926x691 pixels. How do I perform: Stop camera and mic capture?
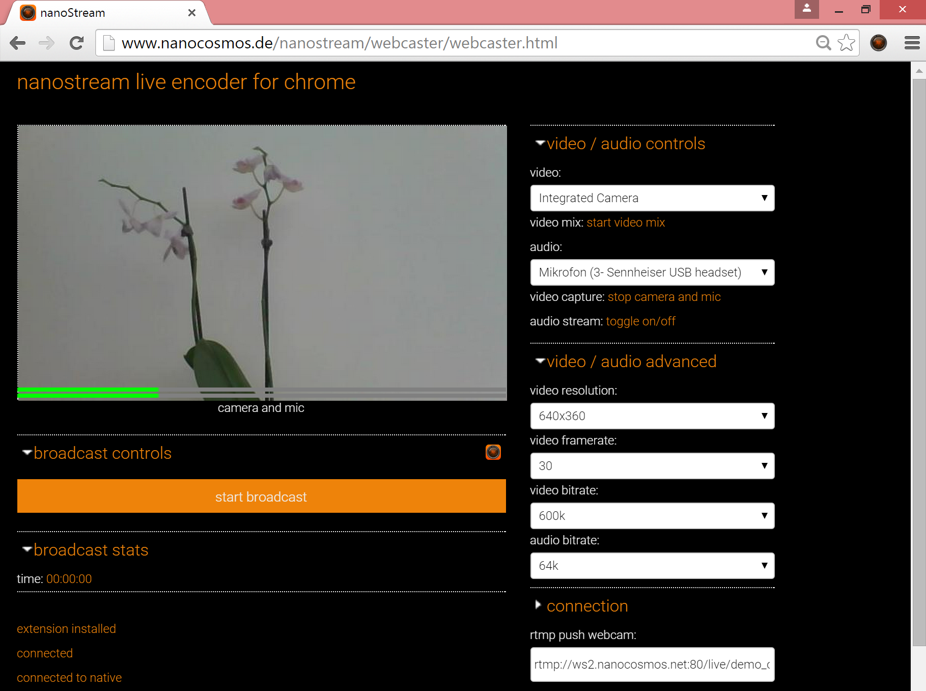(664, 297)
